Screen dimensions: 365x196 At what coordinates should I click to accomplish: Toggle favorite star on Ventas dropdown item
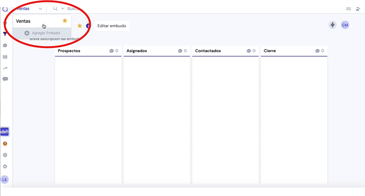click(65, 21)
